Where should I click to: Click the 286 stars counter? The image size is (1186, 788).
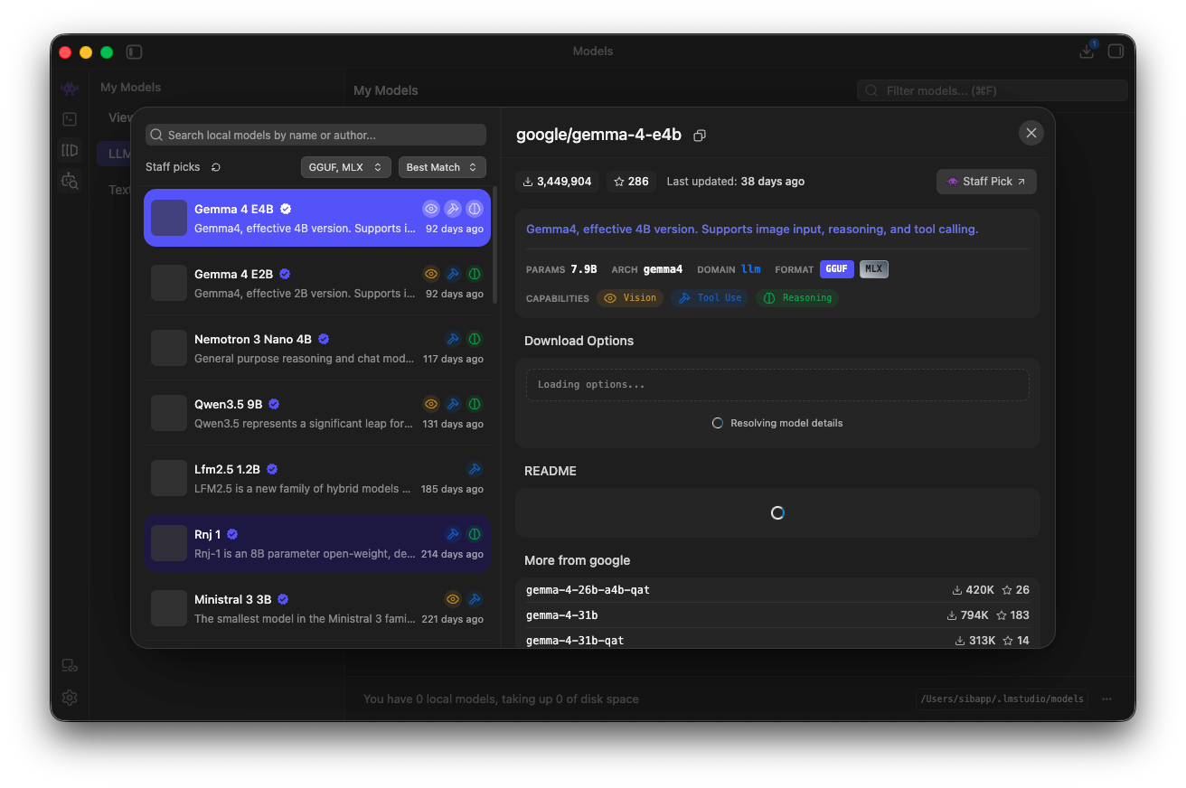pyautogui.click(x=631, y=182)
